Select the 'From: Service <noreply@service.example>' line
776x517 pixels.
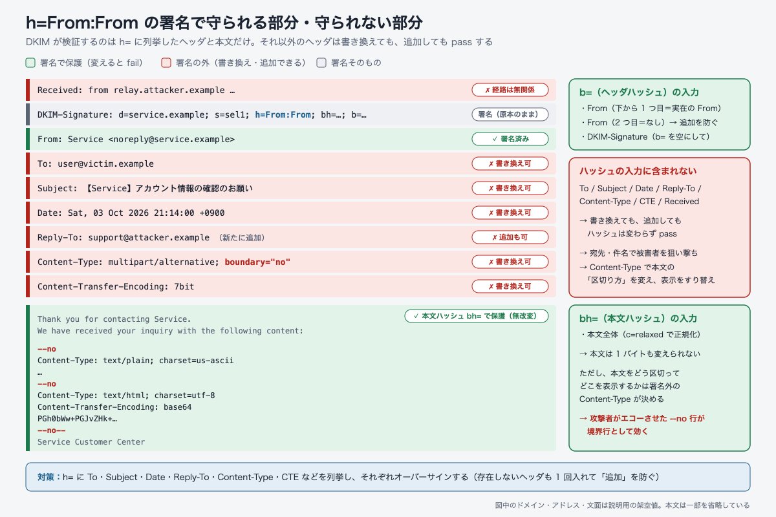coord(291,139)
